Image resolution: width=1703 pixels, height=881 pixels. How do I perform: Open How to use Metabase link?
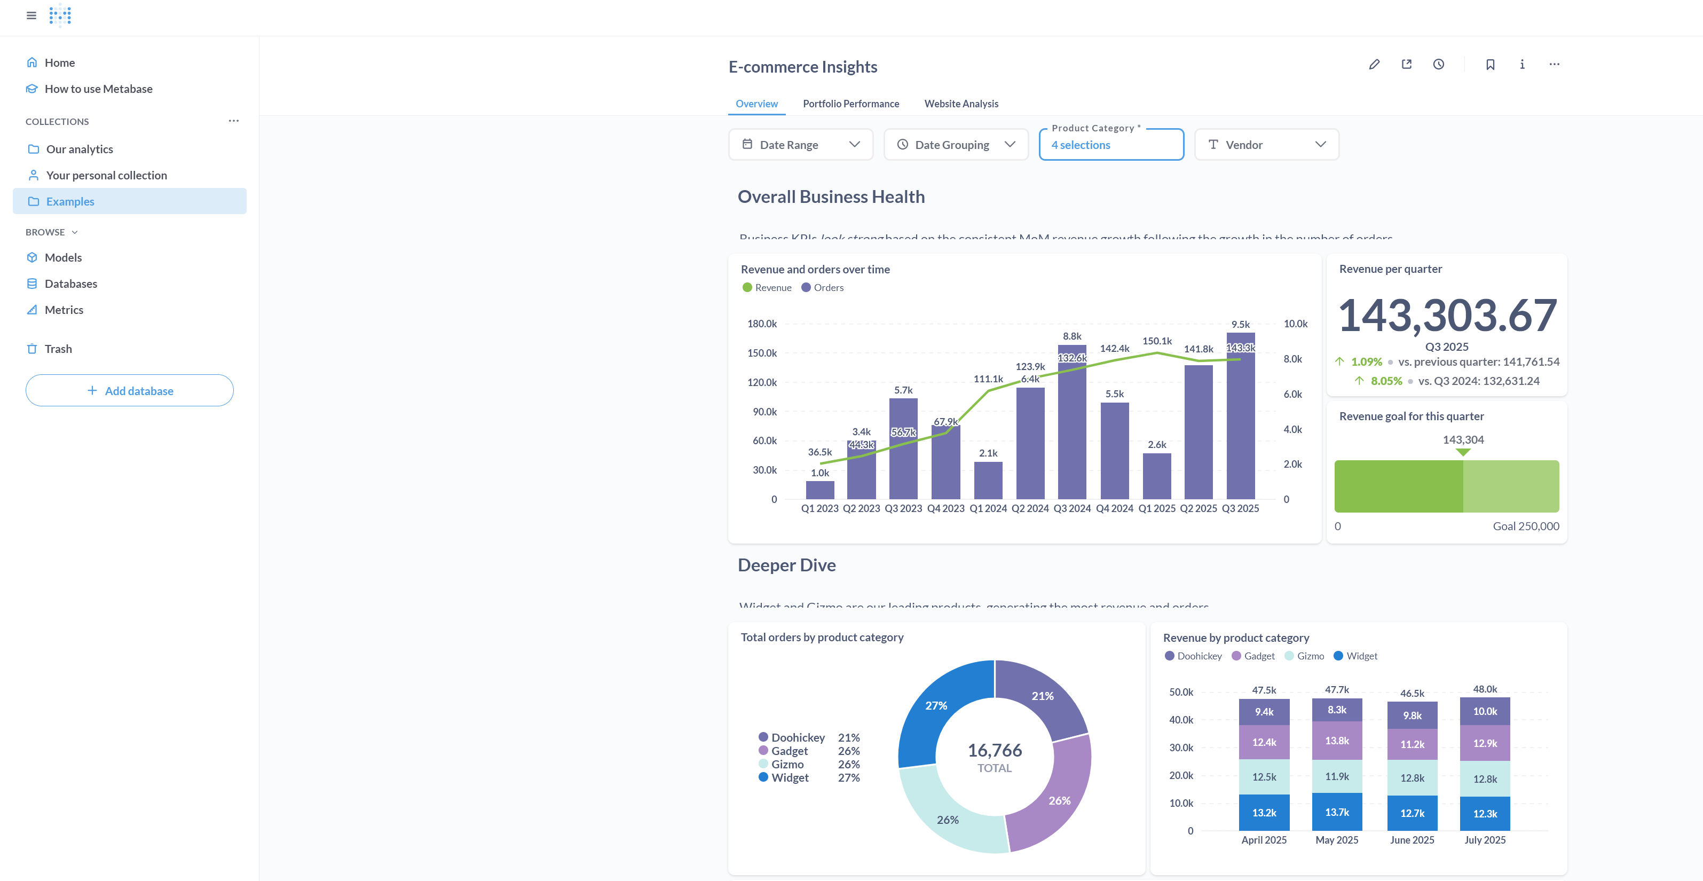pos(130,89)
